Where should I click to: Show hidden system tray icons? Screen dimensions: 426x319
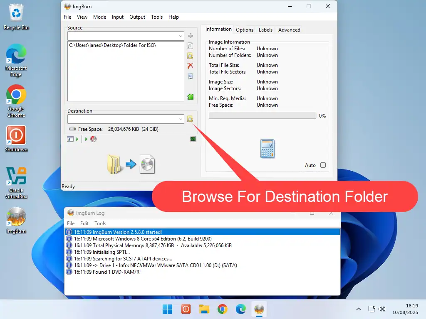click(x=359, y=309)
